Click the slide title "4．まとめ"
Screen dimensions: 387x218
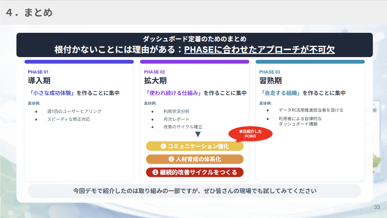[29, 13]
